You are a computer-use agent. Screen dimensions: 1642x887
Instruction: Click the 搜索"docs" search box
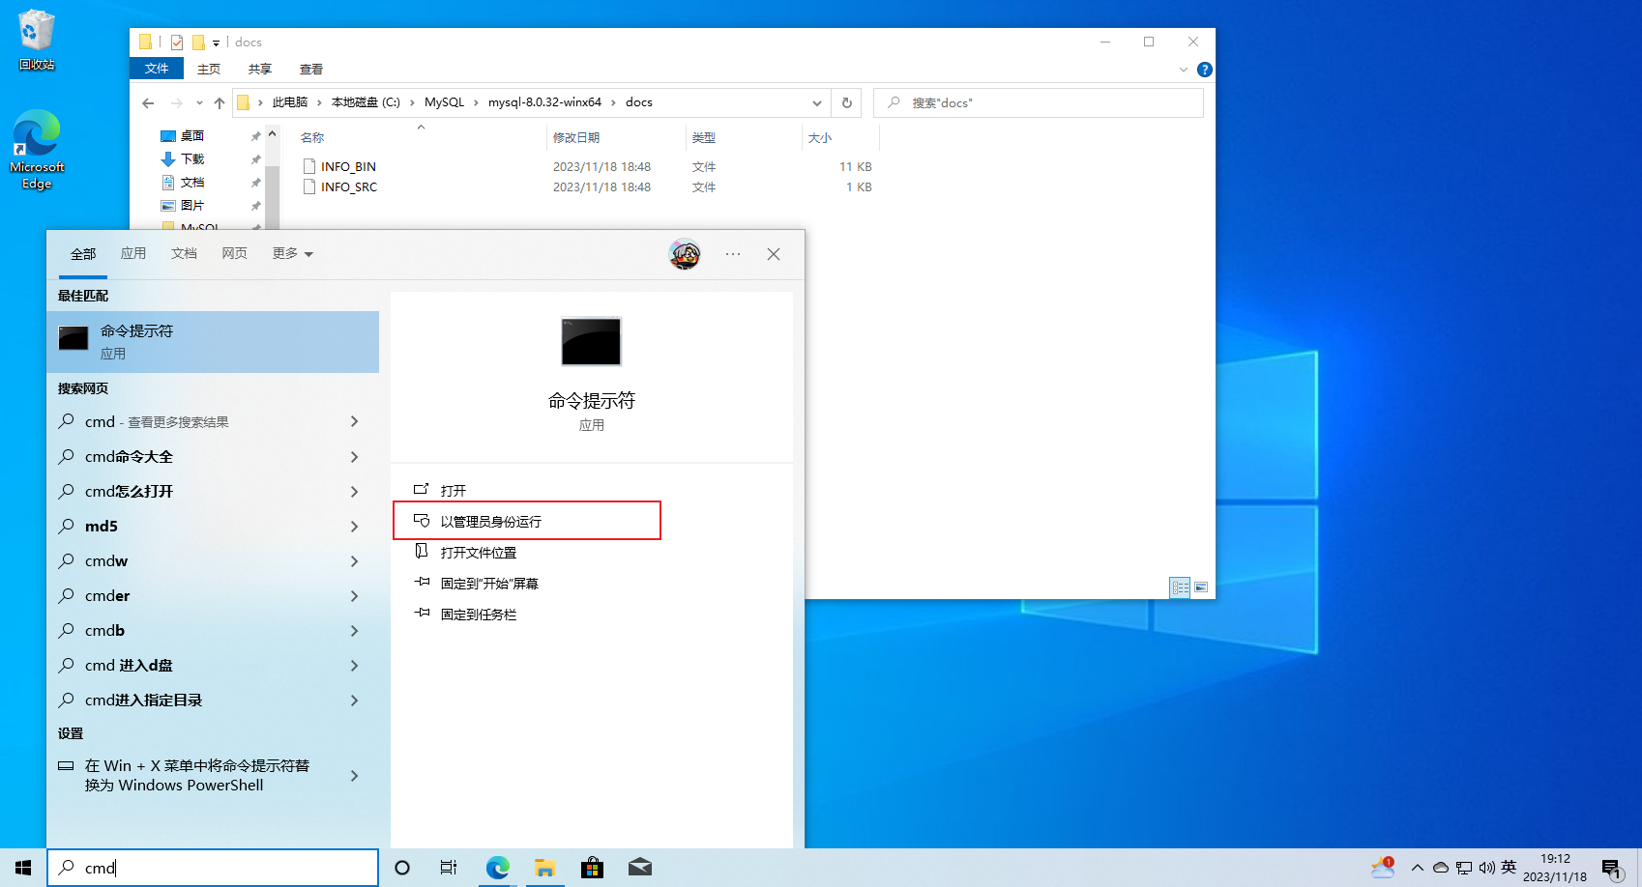click(1039, 102)
